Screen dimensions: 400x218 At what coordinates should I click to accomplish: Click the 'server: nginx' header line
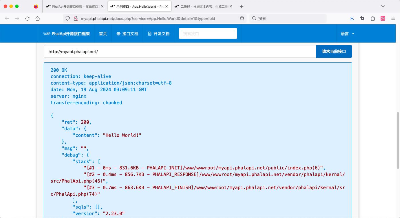tap(69, 96)
